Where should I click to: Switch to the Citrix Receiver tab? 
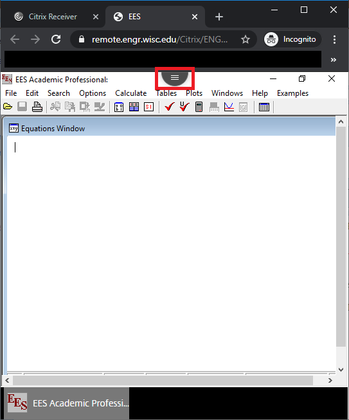click(53, 17)
